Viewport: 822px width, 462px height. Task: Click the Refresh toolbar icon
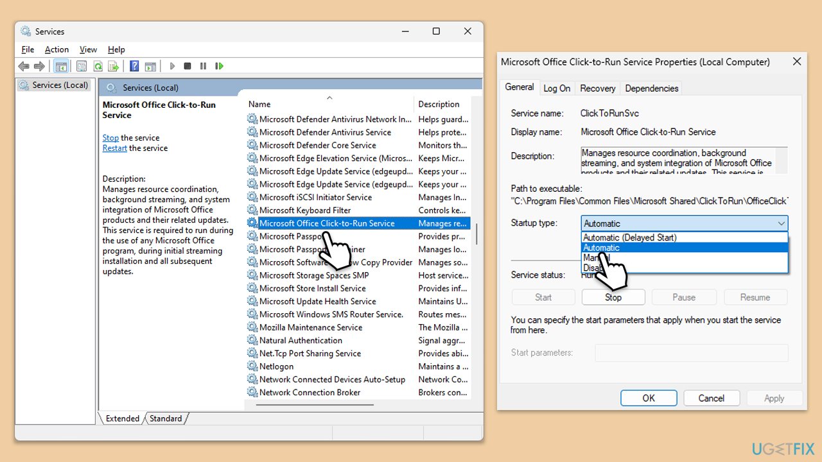click(98, 66)
